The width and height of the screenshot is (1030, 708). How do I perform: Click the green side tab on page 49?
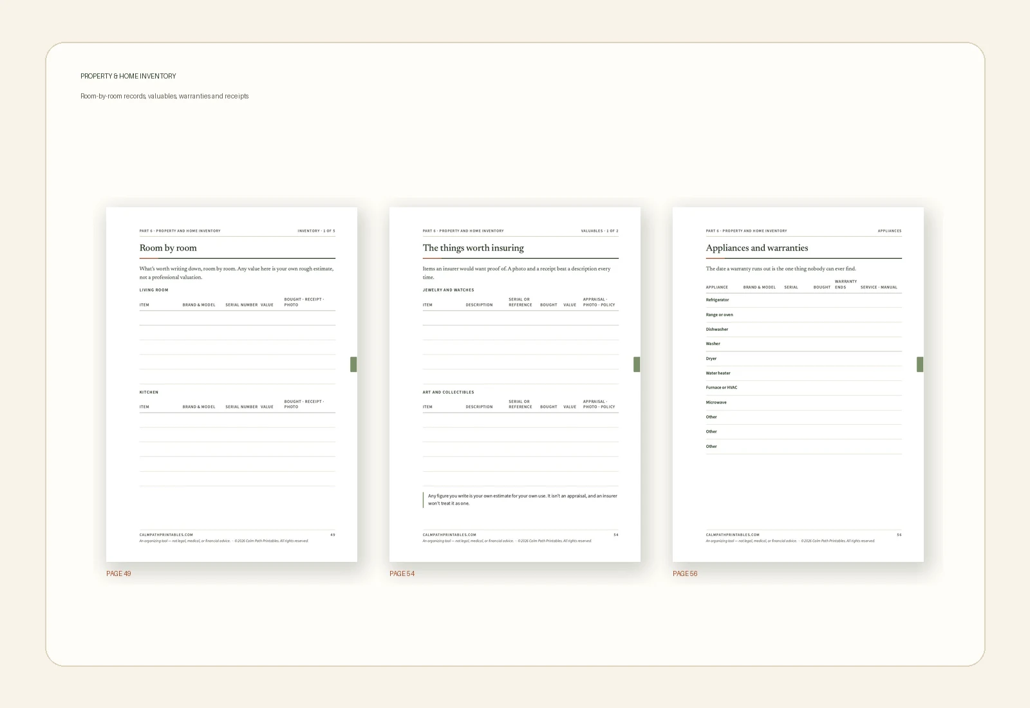(x=353, y=364)
